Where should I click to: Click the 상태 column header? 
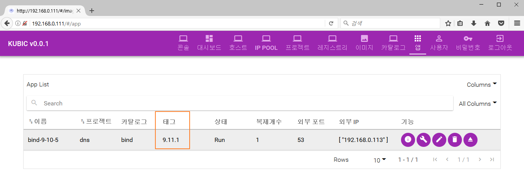click(221, 122)
